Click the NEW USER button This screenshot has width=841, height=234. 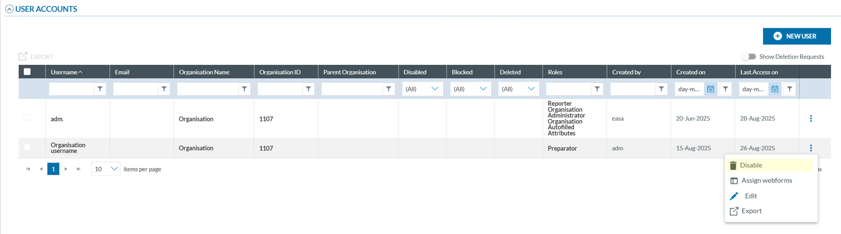797,36
